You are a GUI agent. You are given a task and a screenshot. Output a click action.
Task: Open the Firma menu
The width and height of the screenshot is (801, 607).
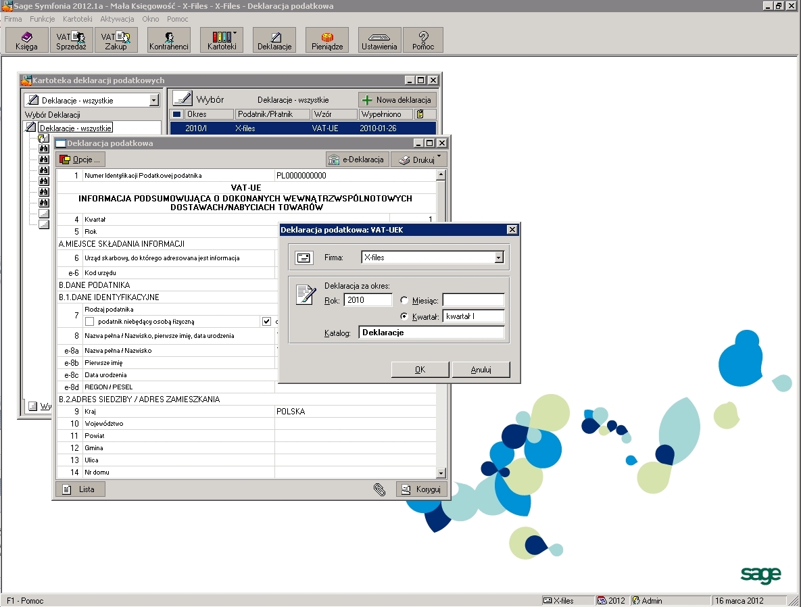click(x=14, y=19)
